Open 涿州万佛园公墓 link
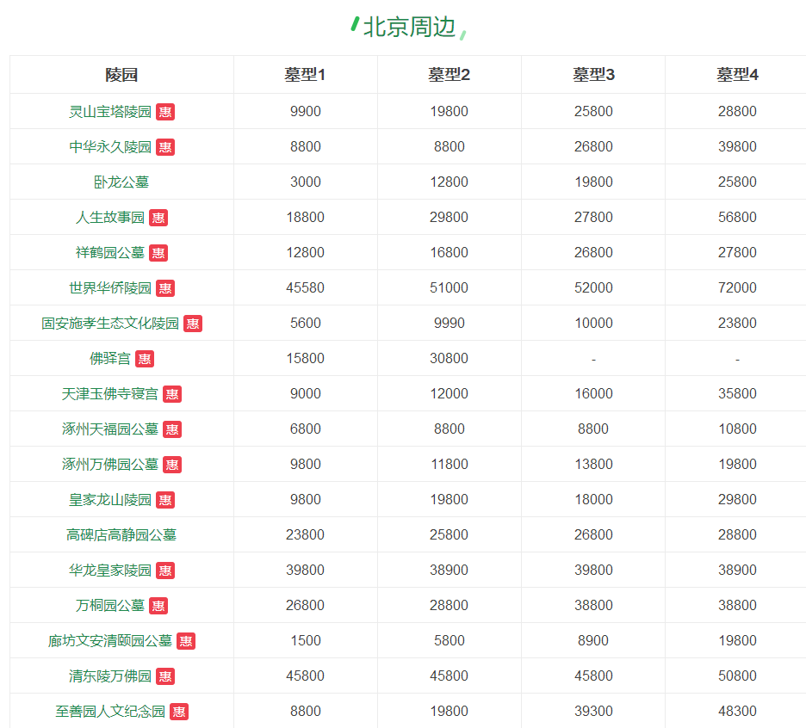The height and width of the screenshot is (728, 806). click(x=110, y=465)
